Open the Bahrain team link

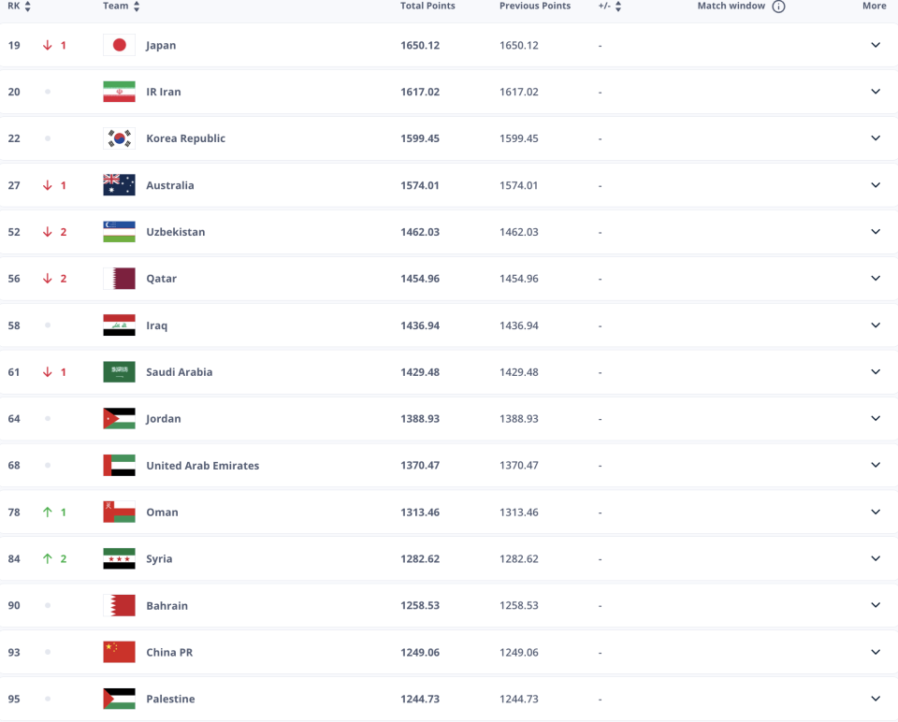pyautogui.click(x=167, y=606)
